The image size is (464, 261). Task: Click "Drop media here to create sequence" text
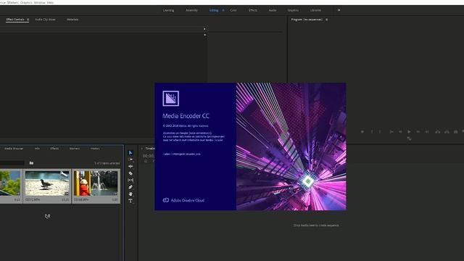316,225
